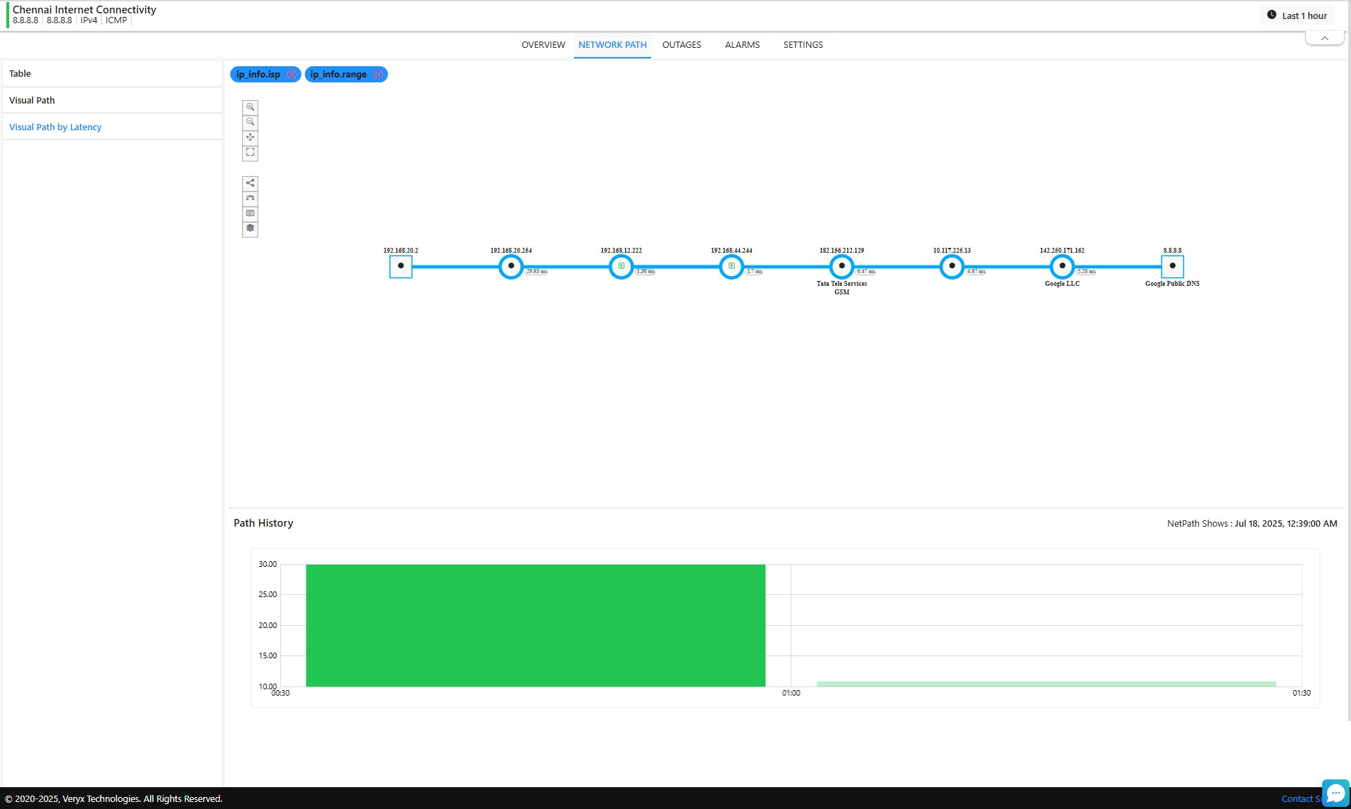Click the dark green bar in Path History
Image resolution: width=1351 pixels, height=809 pixels.
coord(535,625)
